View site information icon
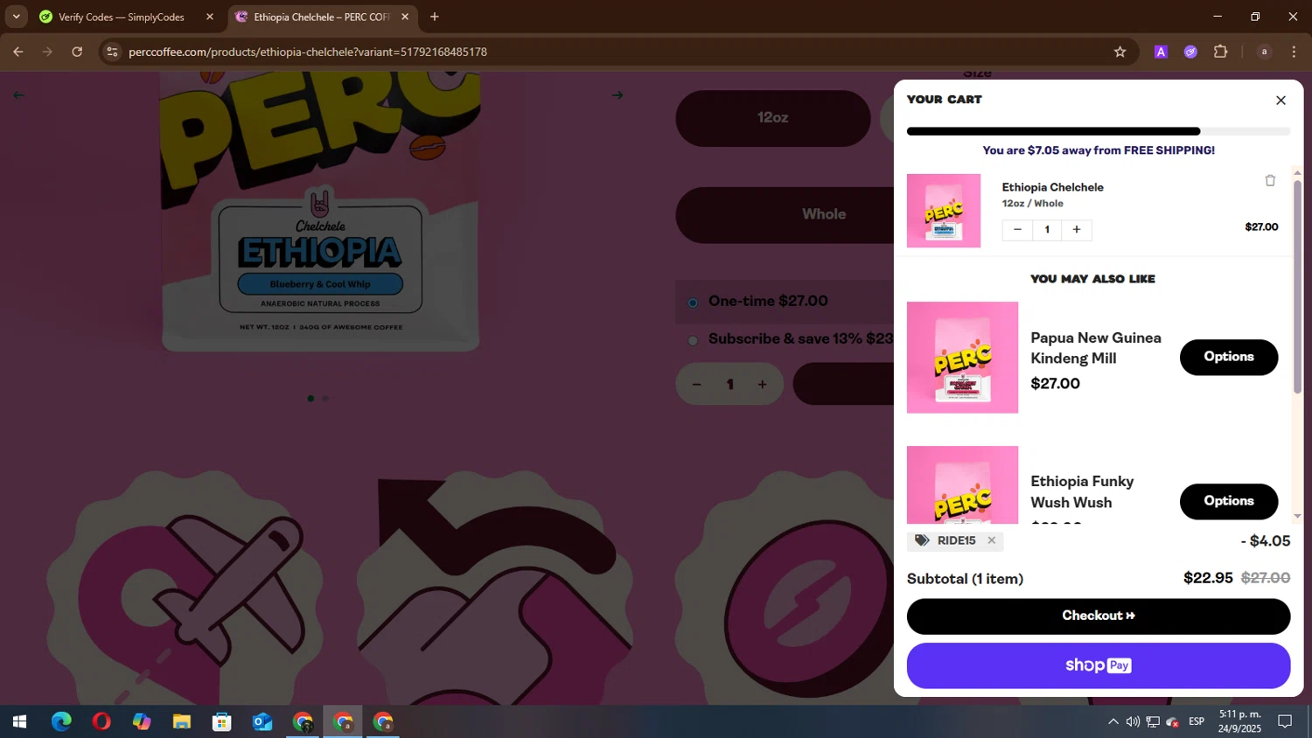This screenshot has width=1312, height=738. 111,52
